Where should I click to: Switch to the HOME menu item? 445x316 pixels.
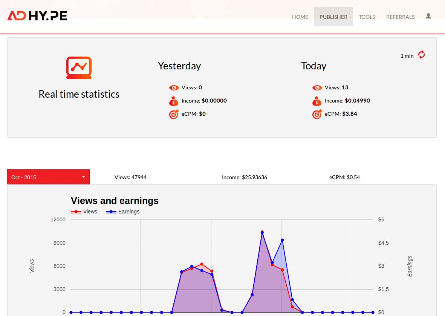[300, 17]
